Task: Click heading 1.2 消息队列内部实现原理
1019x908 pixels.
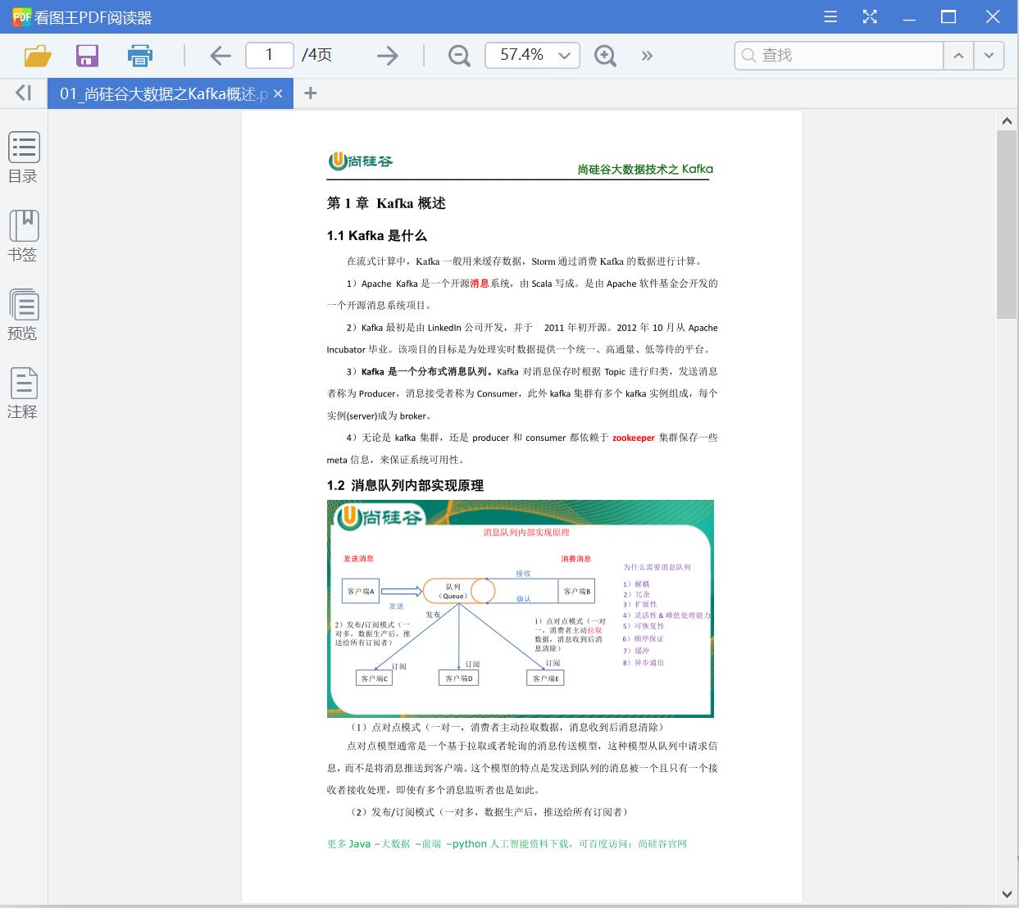Action: tap(405, 486)
